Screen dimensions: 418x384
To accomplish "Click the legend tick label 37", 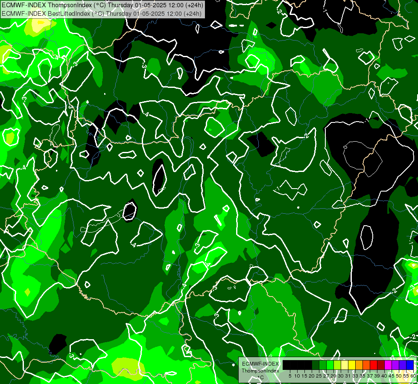I will tap(370, 376).
